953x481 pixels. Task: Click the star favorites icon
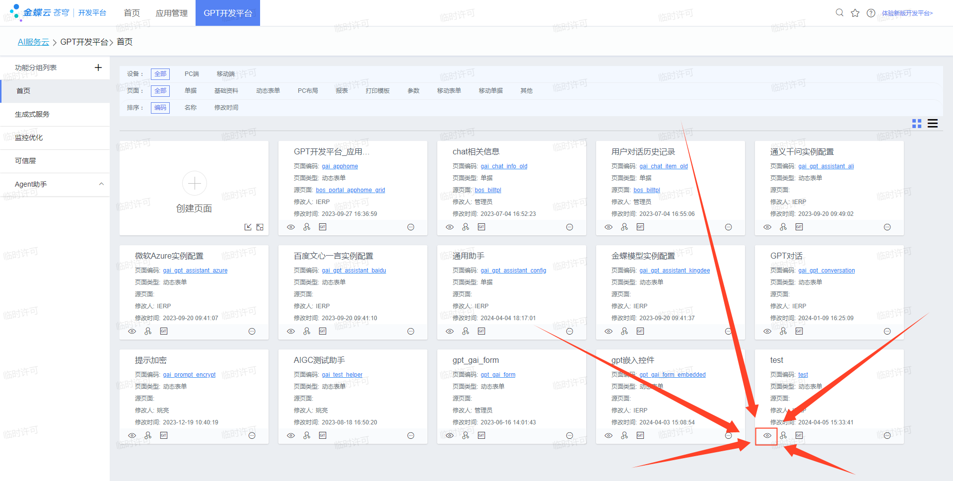855,13
